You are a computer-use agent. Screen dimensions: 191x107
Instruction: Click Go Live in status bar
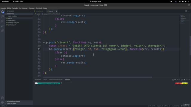point(184,106)
